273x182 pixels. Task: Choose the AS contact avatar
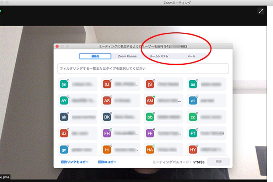(107, 101)
